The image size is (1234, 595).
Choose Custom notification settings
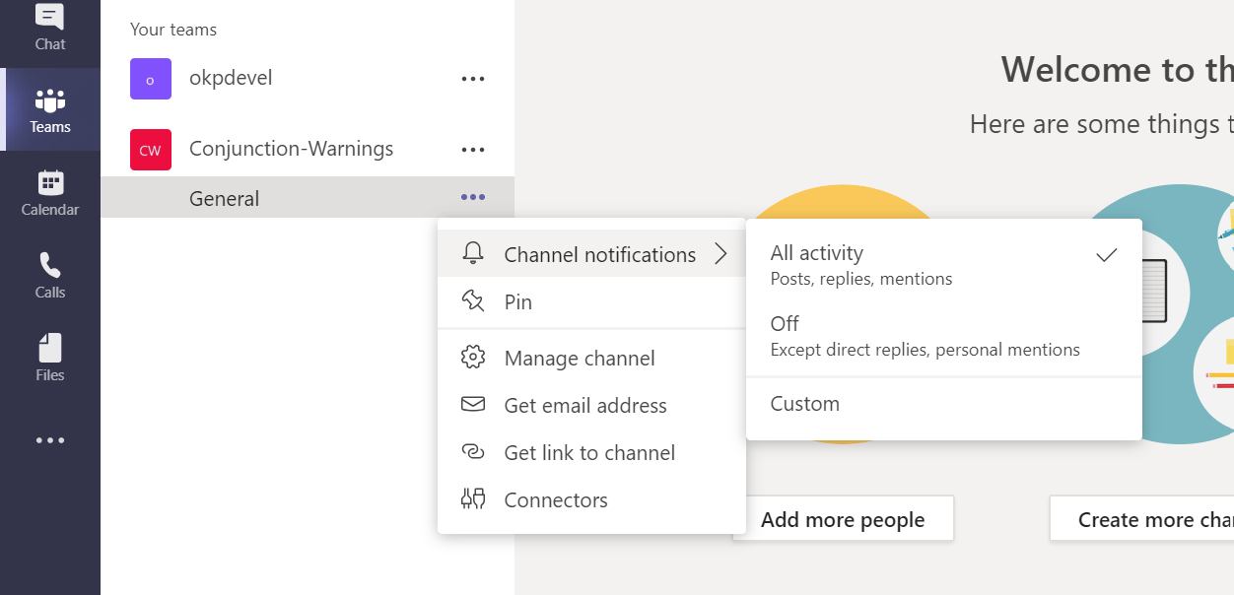pyautogui.click(x=805, y=404)
